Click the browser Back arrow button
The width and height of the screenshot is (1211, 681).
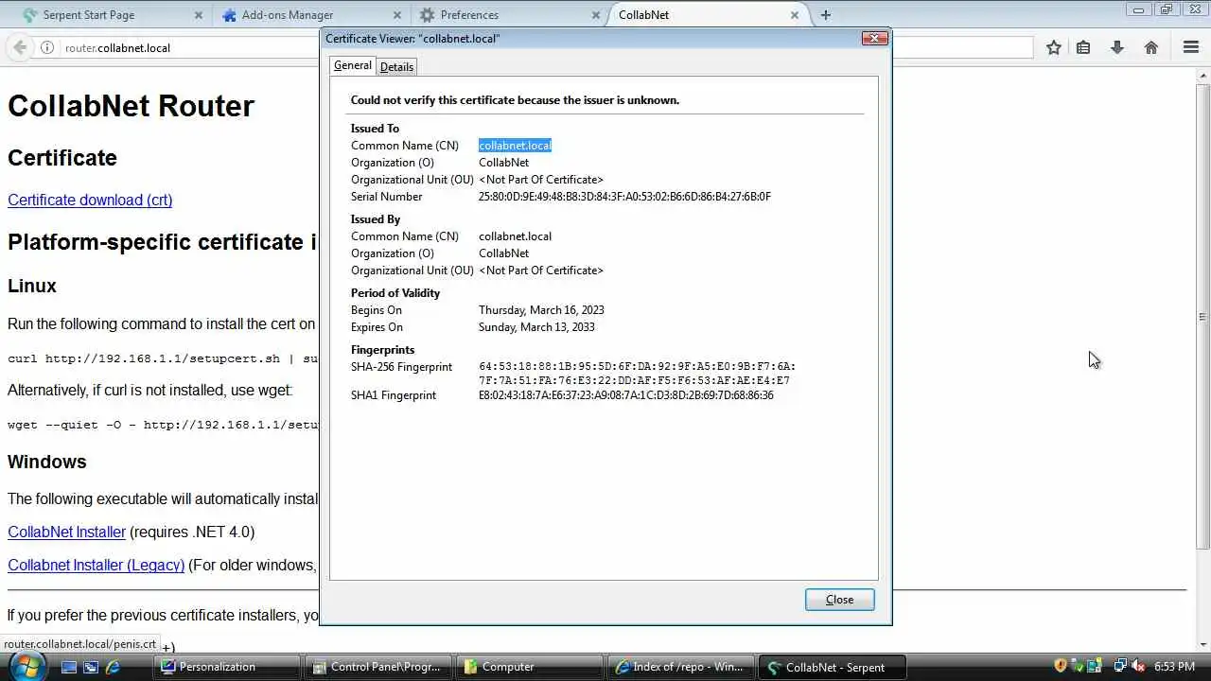tap(20, 47)
